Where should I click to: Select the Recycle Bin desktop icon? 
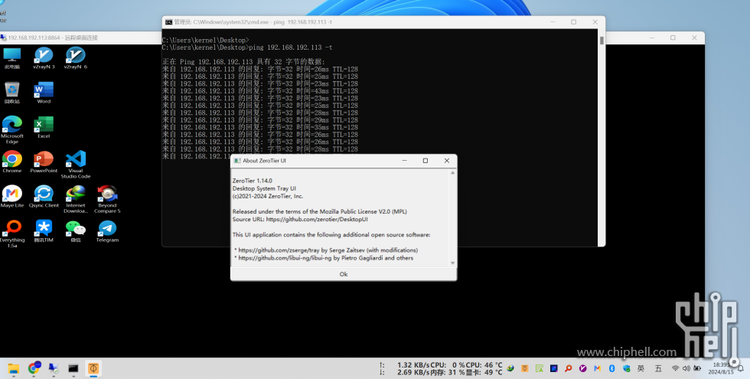click(12, 93)
